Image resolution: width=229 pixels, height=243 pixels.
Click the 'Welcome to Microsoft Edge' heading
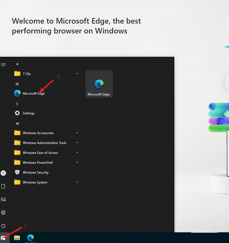click(x=76, y=26)
